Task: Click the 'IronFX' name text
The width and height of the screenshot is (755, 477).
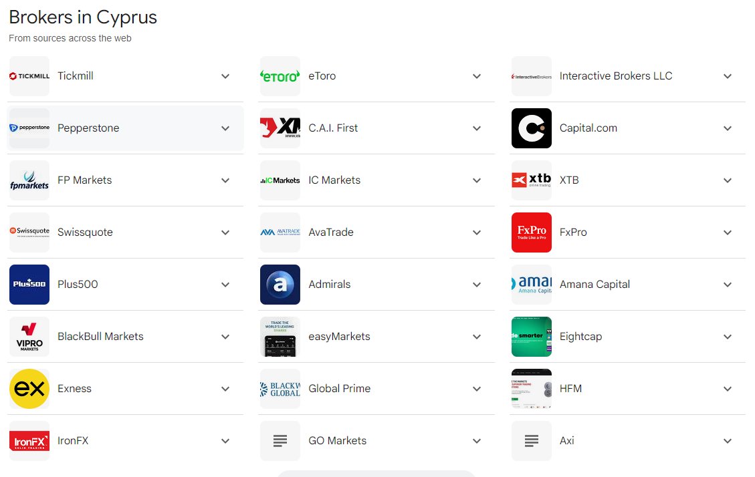Action: (x=73, y=441)
